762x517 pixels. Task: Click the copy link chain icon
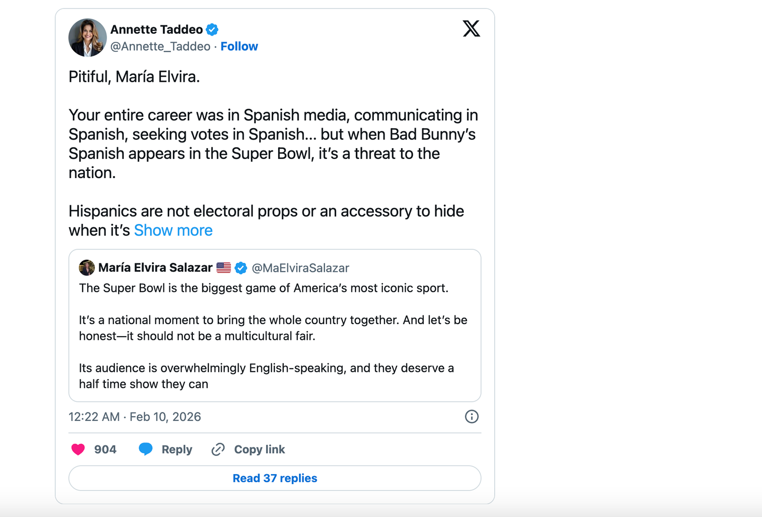point(218,449)
